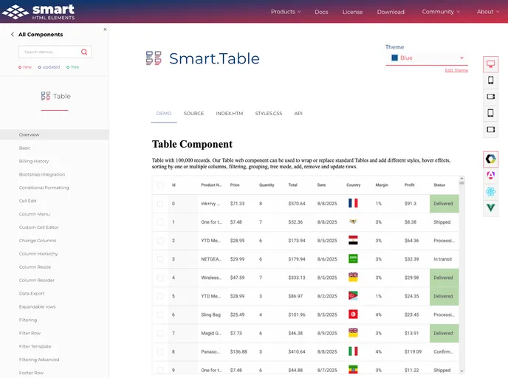Check the row with Id 5
508x378 pixels.
[x=160, y=296]
